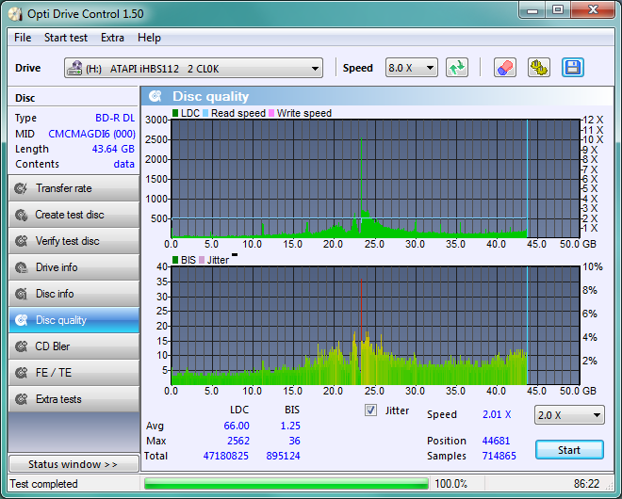This screenshot has width=622, height=499.
Task: Click the Extra tests sidebar icon
Action: [x=21, y=399]
